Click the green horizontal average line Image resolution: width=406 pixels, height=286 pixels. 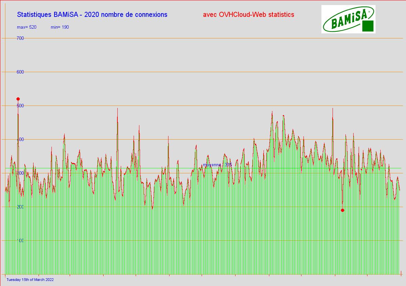(x=304, y=168)
